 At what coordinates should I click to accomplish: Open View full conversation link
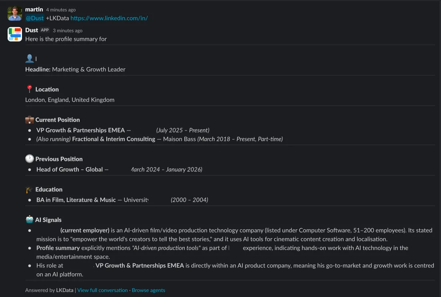point(102,290)
